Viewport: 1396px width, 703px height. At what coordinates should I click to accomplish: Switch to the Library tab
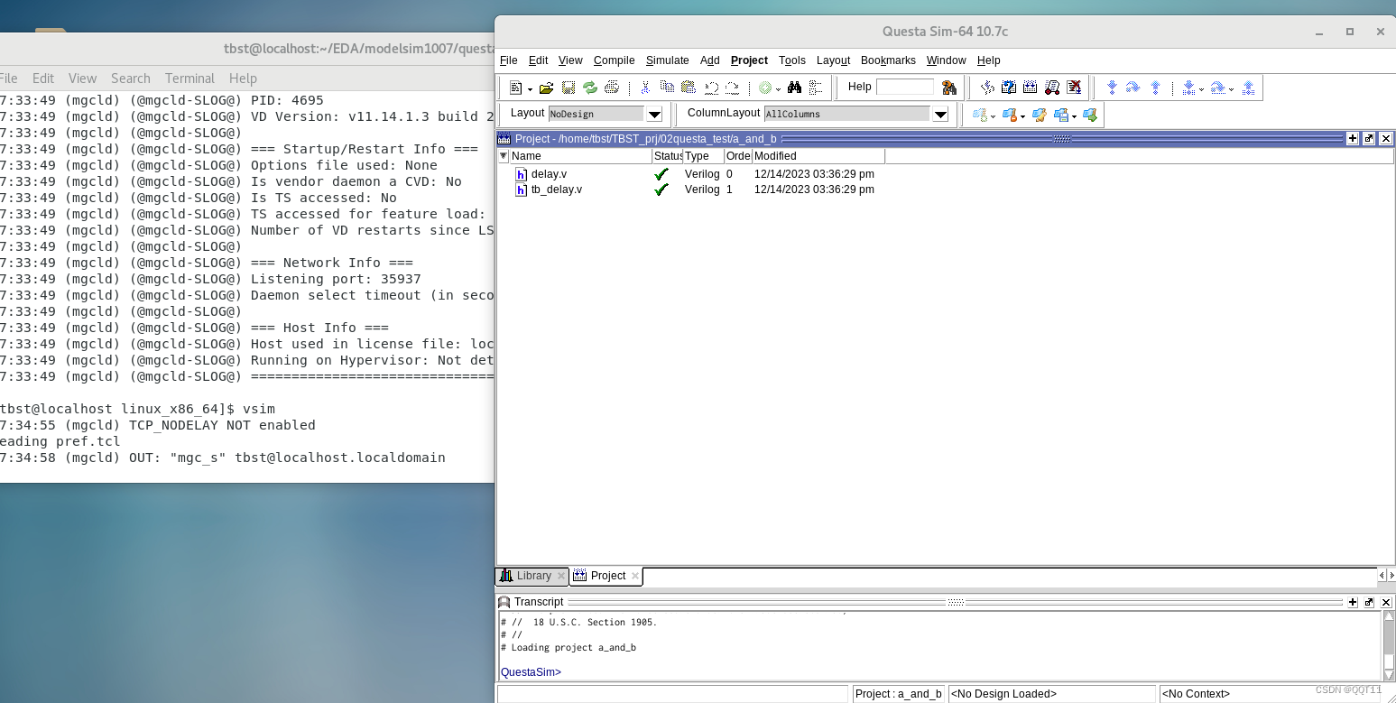click(533, 576)
